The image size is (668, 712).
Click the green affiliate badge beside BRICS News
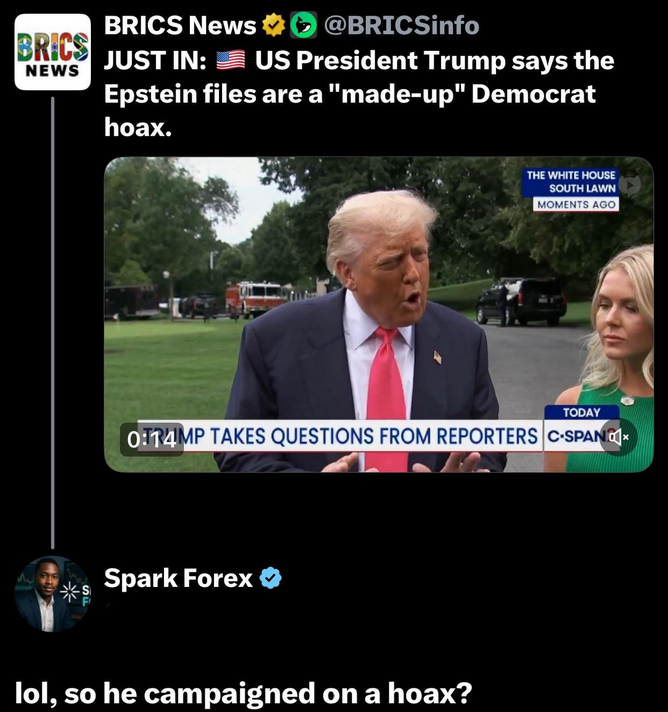click(304, 25)
